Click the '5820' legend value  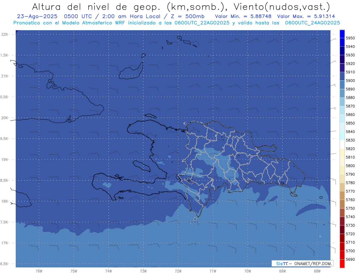(350, 149)
